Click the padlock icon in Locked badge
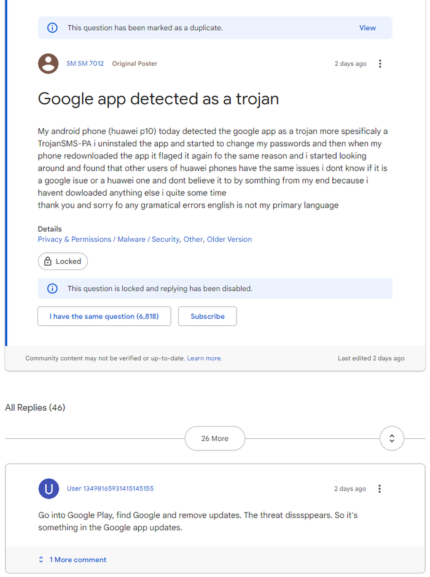The height and width of the screenshot is (577, 430). tap(47, 261)
